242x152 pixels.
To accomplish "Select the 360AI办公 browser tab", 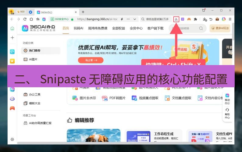I will click(56, 12).
